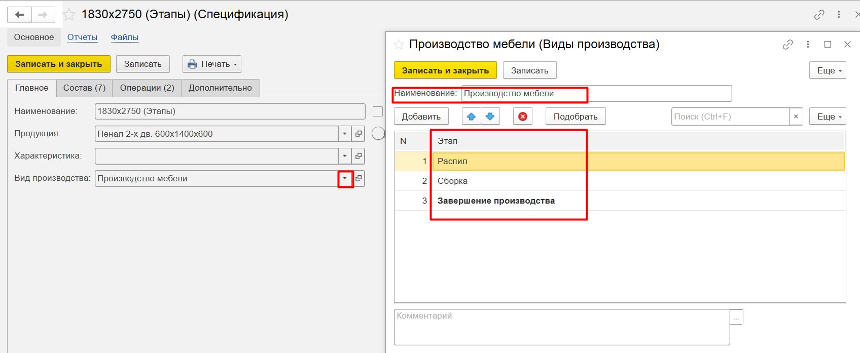The image size is (860, 353).
Task: Click the Вид производства field with Производство мебели
Action: pos(217,178)
